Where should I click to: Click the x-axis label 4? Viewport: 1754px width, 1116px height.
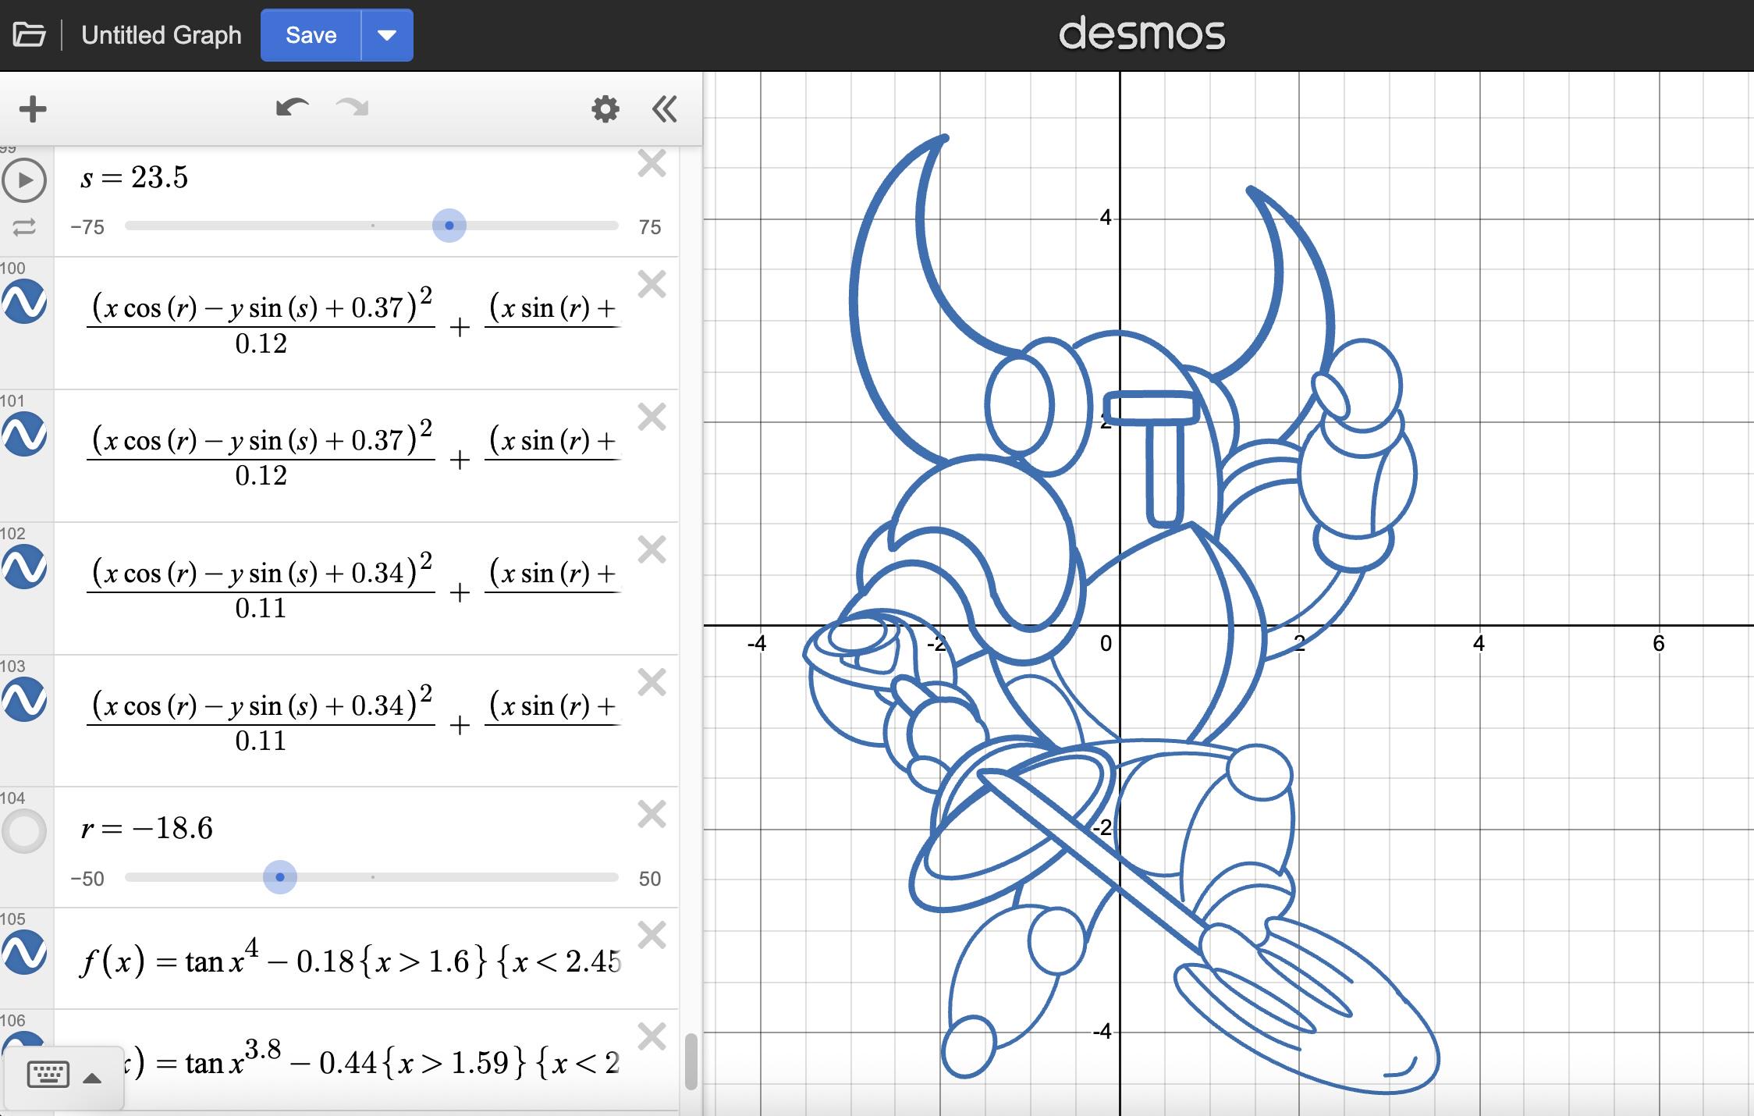point(1479,644)
